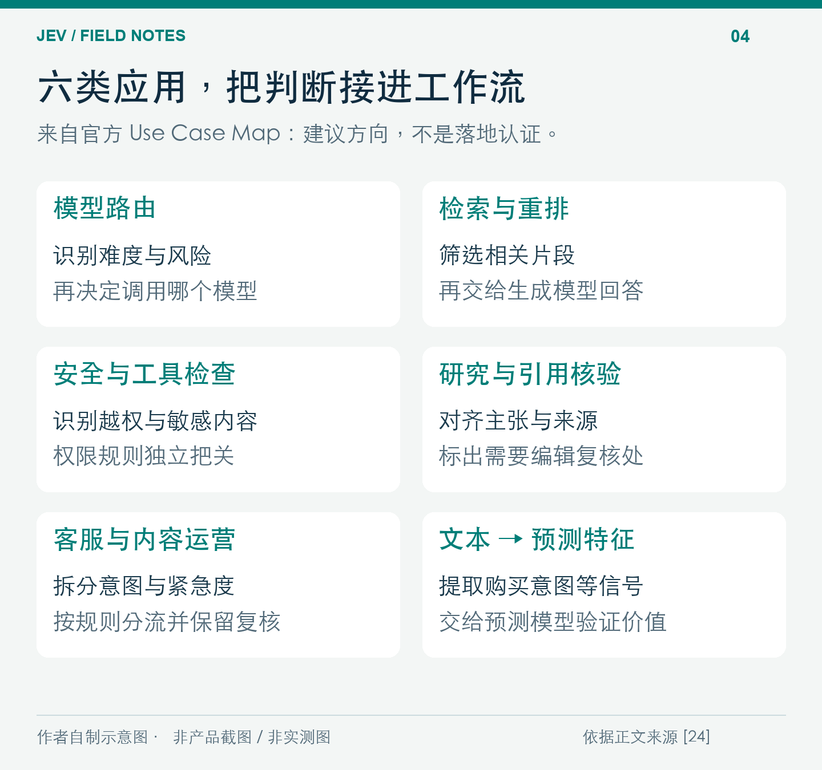Viewport: 822px width, 770px height.
Task: Click the line 再决定调用哪个模型
Action: pos(155,291)
